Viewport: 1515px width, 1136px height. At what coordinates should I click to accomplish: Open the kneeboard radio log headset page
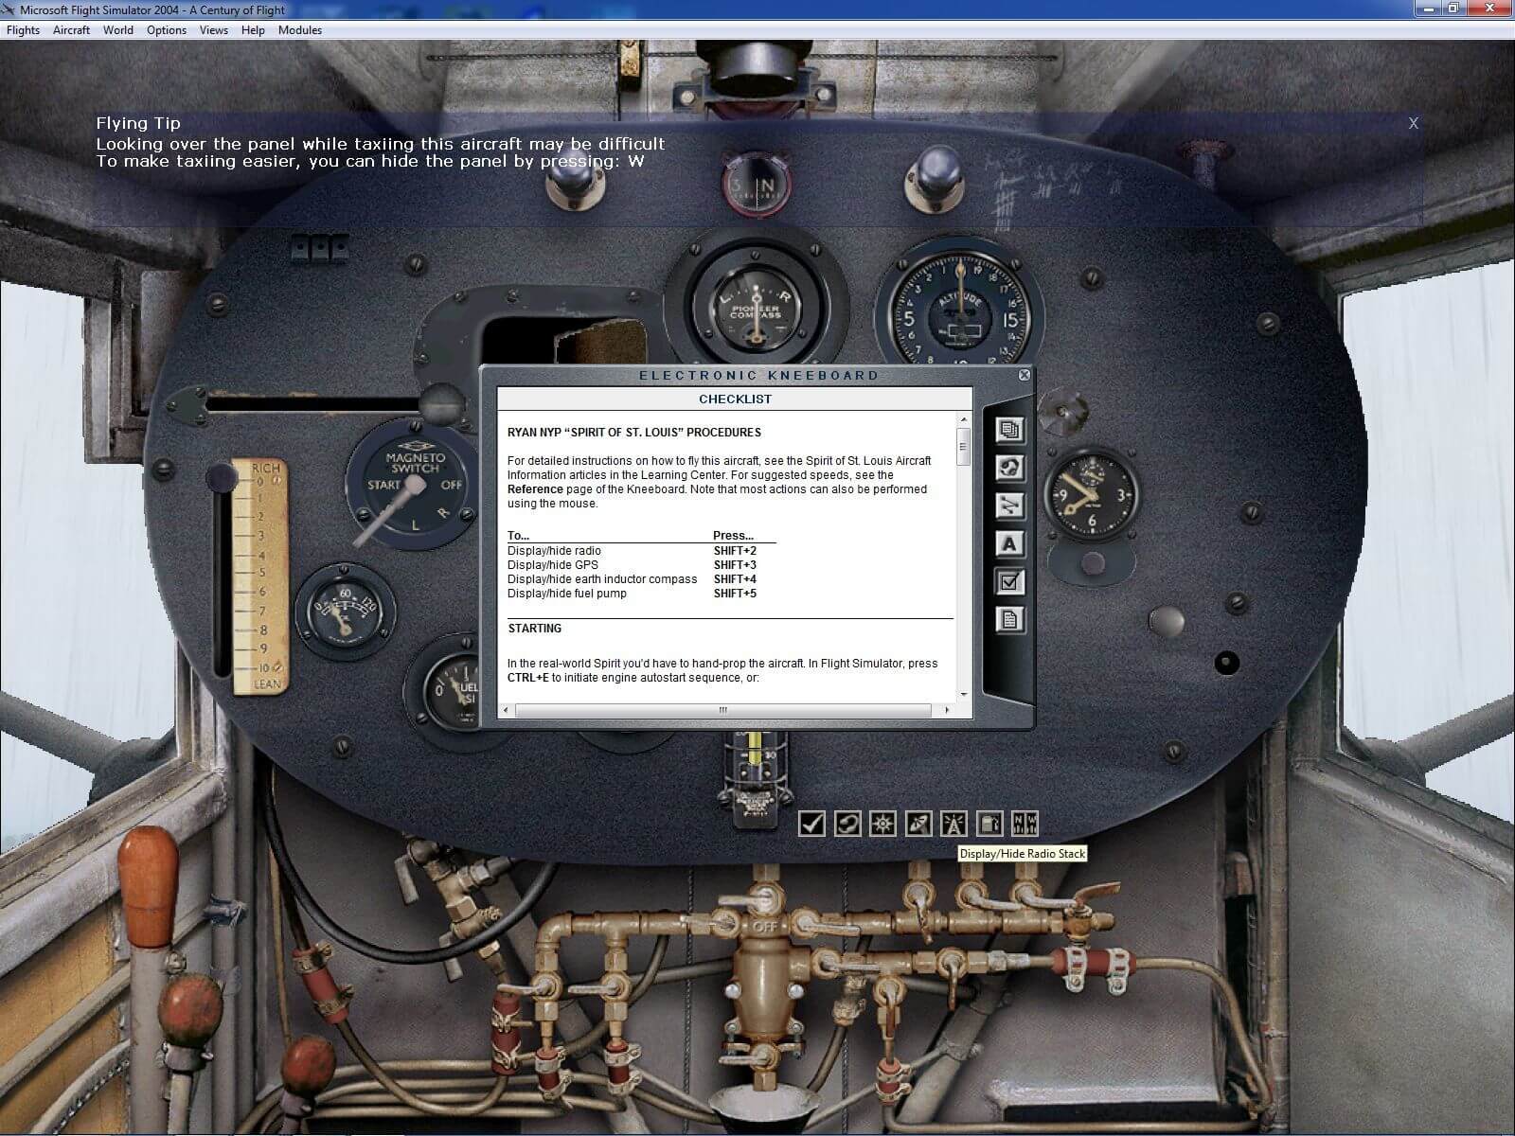click(1009, 468)
